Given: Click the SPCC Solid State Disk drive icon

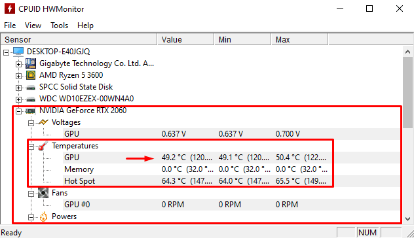Looking at the screenshot, I should 31,87.
